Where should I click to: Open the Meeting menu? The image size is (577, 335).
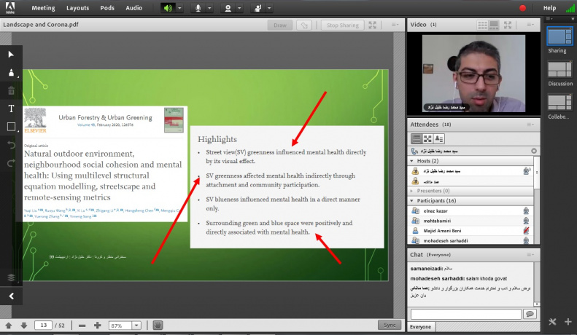click(x=43, y=8)
